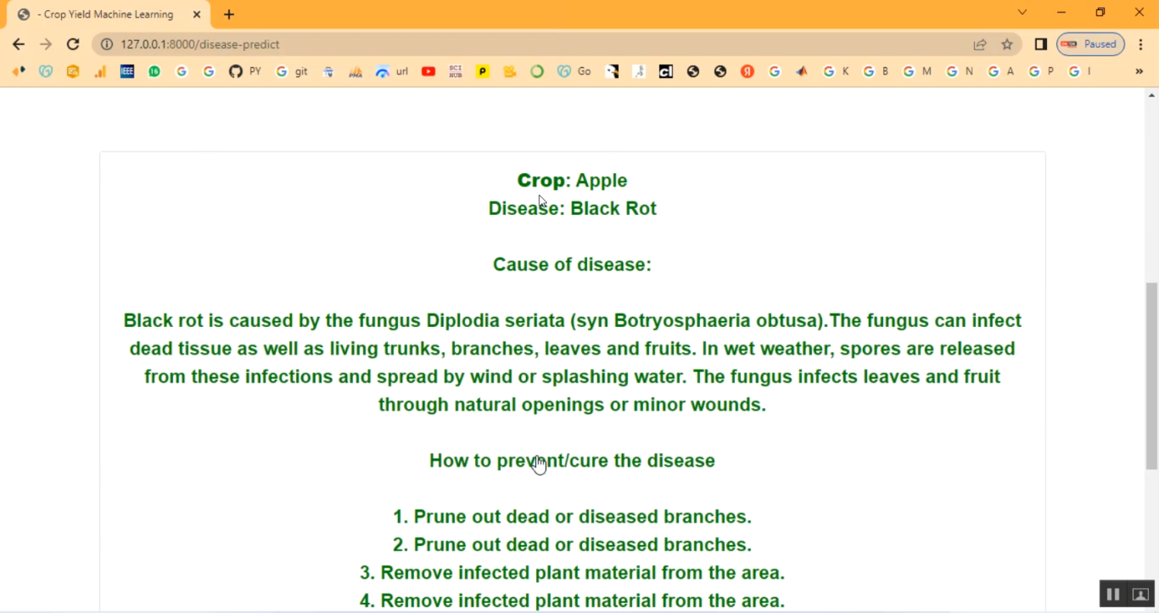Image resolution: width=1159 pixels, height=613 pixels.
Task: Open the Google B bookmark
Action: (x=876, y=71)
